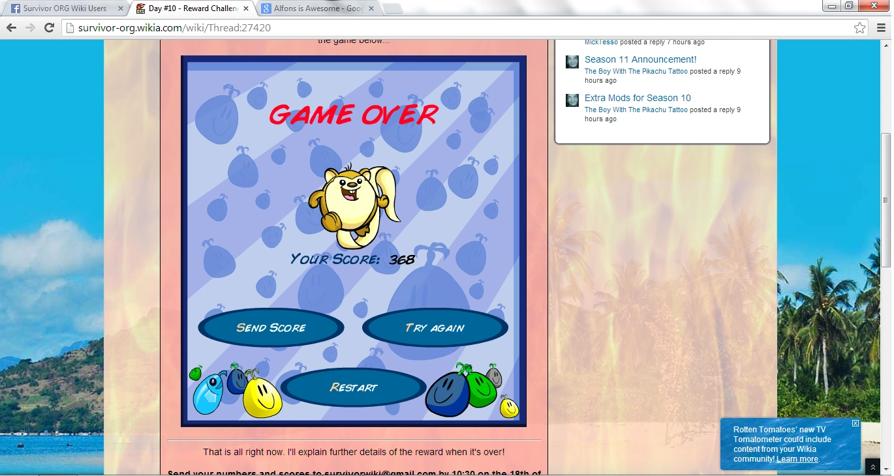Viewport: 894px width, 476px height.
Task: Open the Chrome hamburger menu
Action: tap(881, 28)
